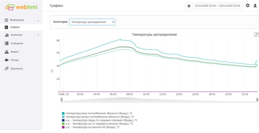The height and width of the screenshot is (133, 259).
Task: Click the Категория label
Action: click(x=61, y=22)
